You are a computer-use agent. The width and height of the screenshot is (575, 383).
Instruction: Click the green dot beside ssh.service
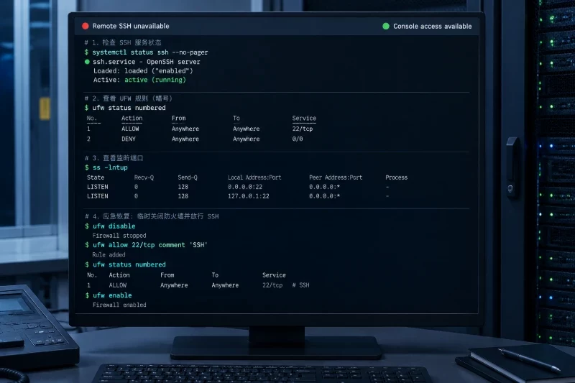coord(87,62)
